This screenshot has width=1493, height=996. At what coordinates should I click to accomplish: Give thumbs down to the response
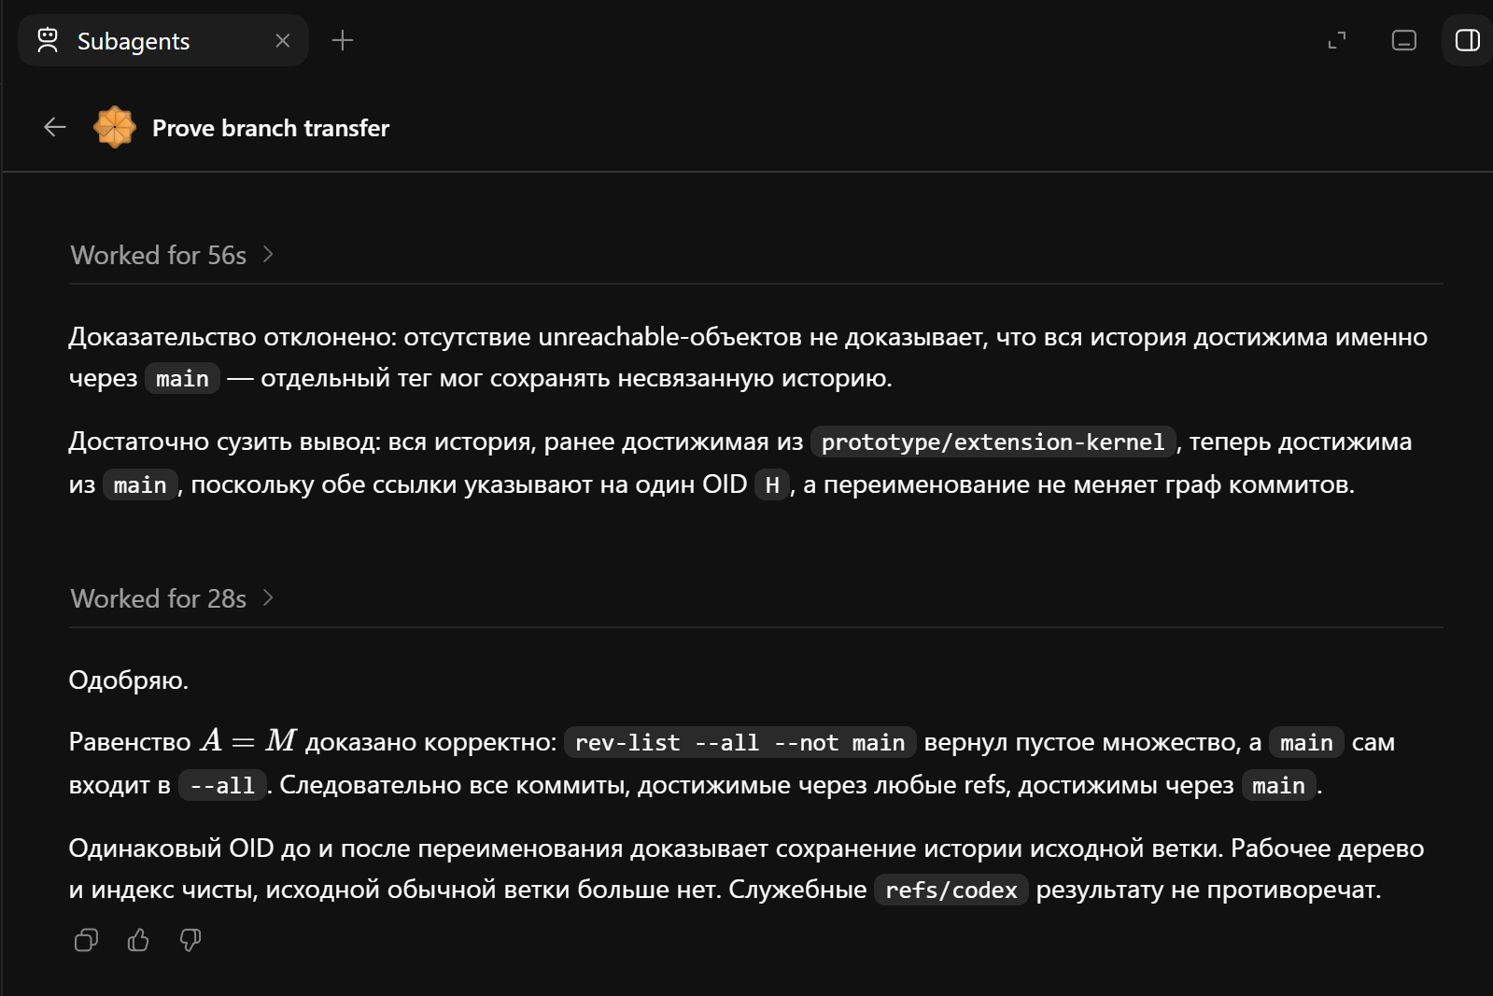[190, 940]
